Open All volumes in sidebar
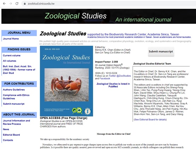Screen dimensions: 196x149 point(10,61)
